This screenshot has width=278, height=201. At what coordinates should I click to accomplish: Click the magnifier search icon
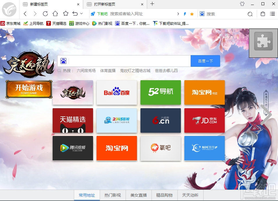[x=250, y=14]
